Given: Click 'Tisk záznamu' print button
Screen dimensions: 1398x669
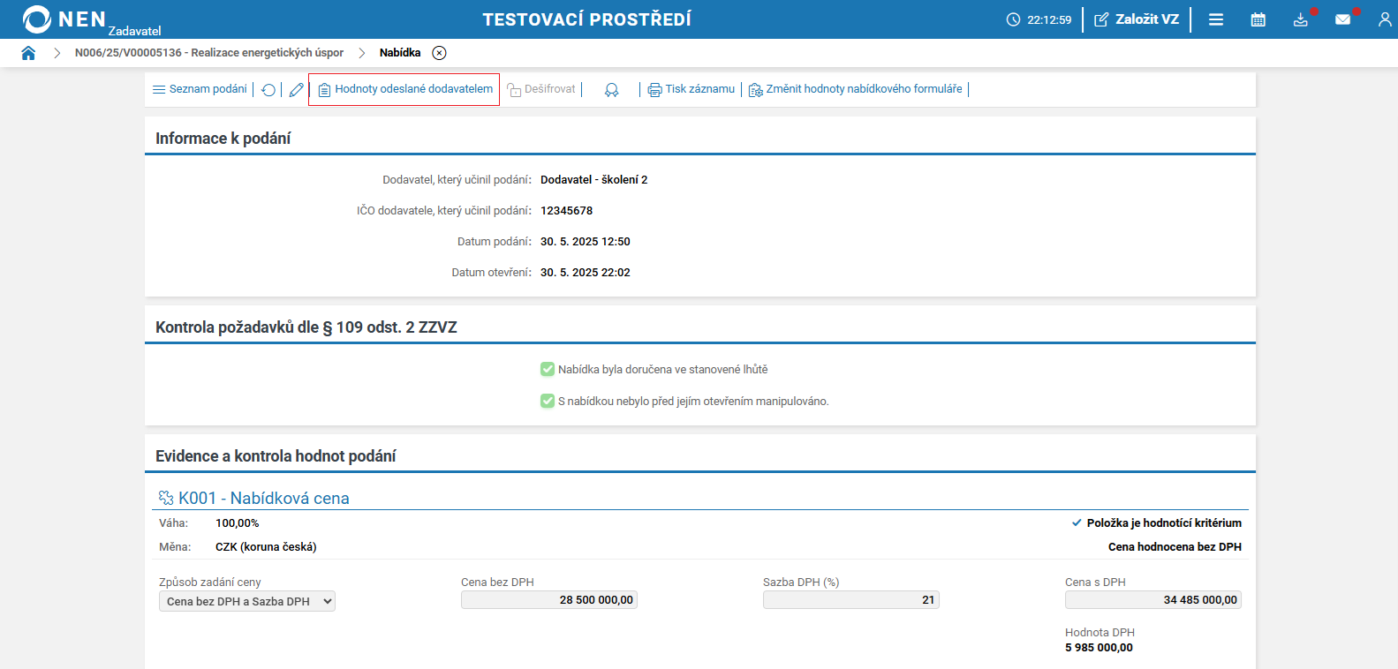Looking at the screenshot, I should point(691,89).
